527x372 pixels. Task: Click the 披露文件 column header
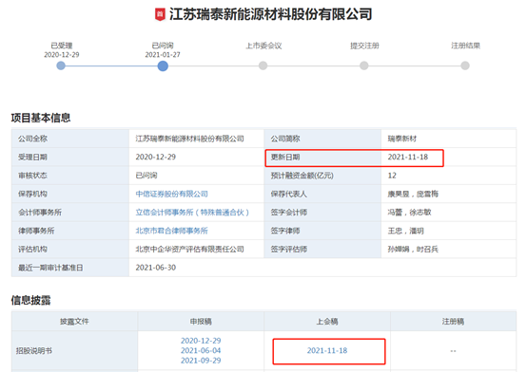pos(74,322)
